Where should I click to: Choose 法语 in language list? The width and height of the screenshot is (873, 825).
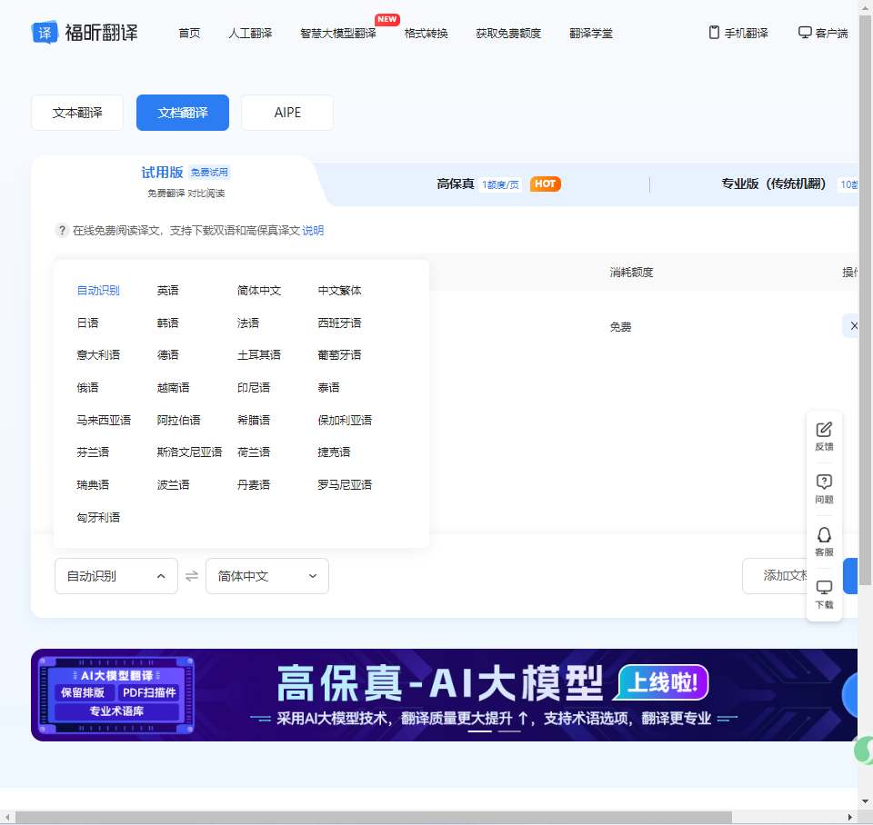(247, 323)
